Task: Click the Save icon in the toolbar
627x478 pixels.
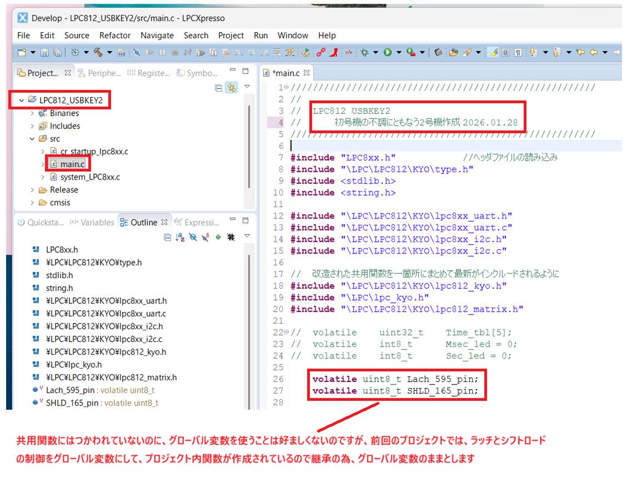Action: click(x=45, y=52)
